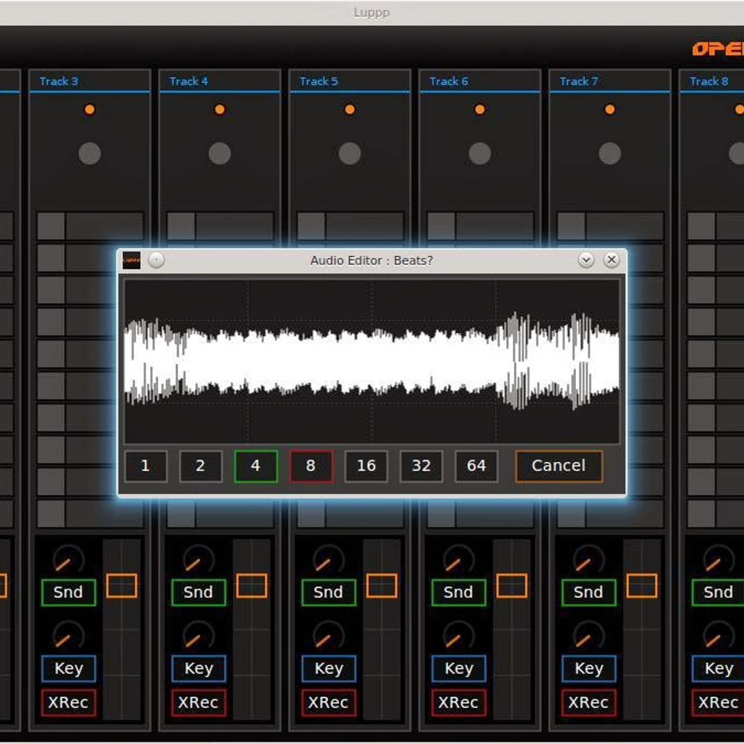Select 1 beat in Audio Editor
Image resolution: width=744 pixels, height=744 pixels.
click(146, 466)
